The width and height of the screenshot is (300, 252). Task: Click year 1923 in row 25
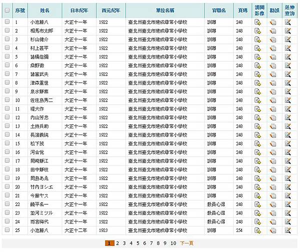click(103, 230)
